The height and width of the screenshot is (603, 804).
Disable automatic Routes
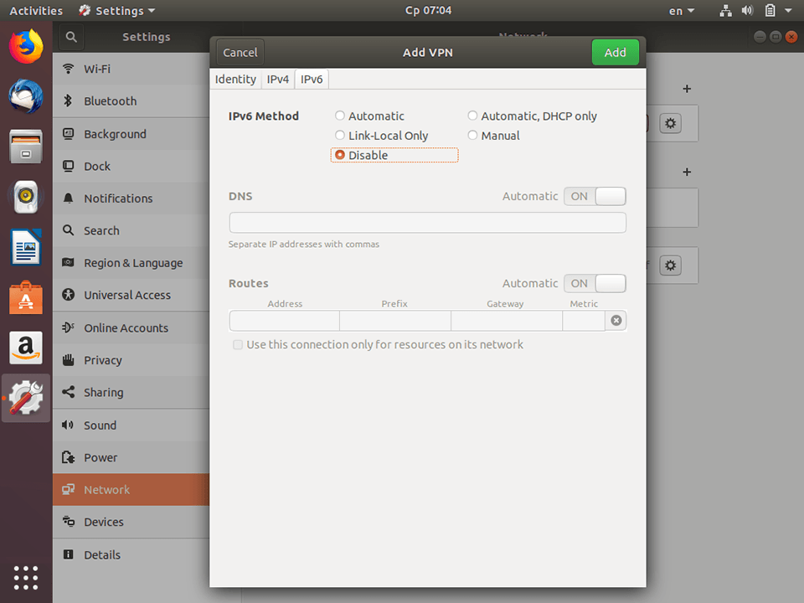[595, 283]
